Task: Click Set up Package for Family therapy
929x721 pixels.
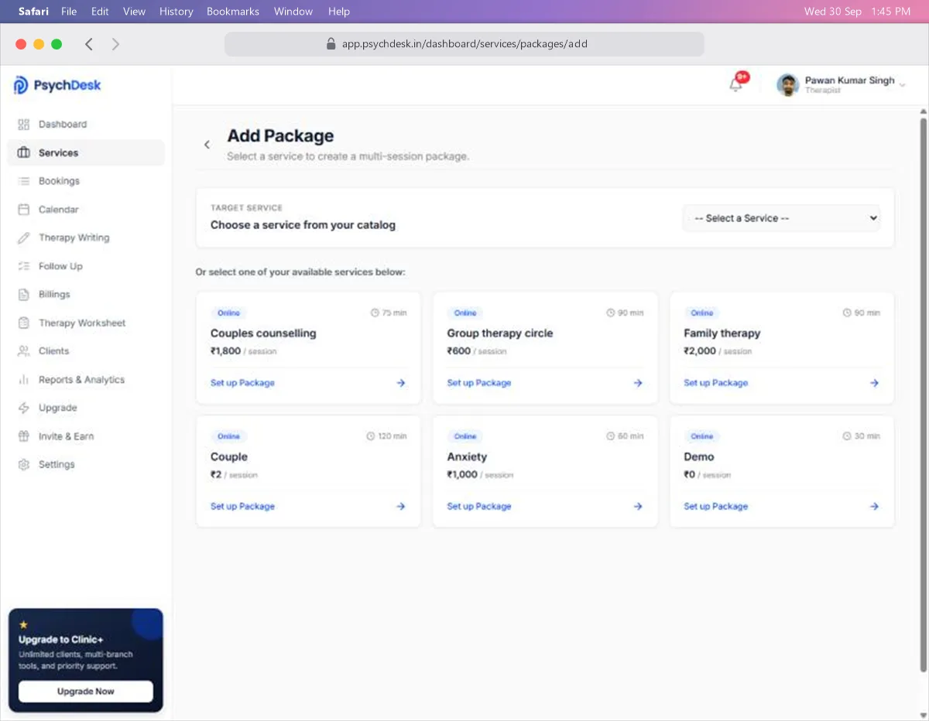Action: point(716,383)
